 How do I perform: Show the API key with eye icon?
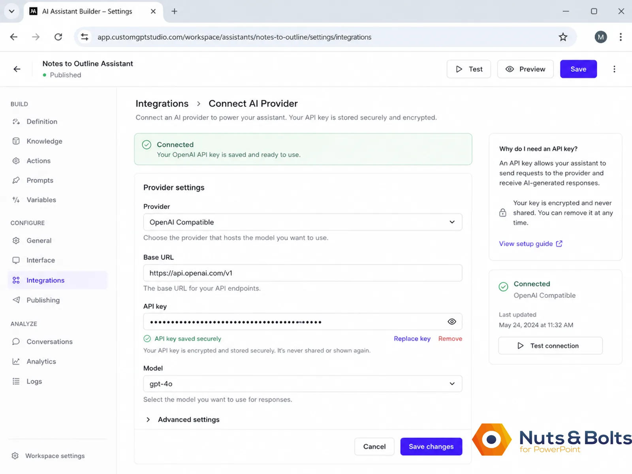pos(452,322)
